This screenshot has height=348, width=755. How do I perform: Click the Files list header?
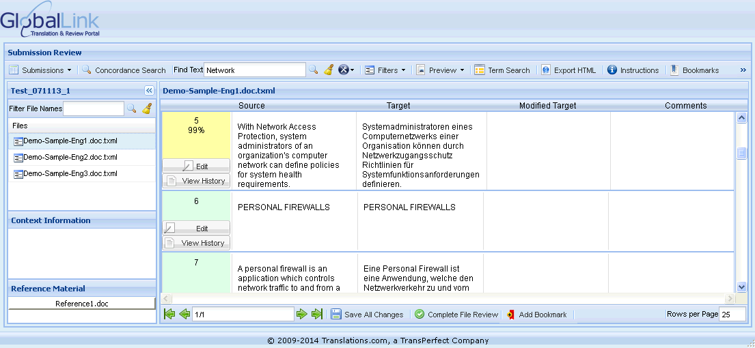(82, 126)
